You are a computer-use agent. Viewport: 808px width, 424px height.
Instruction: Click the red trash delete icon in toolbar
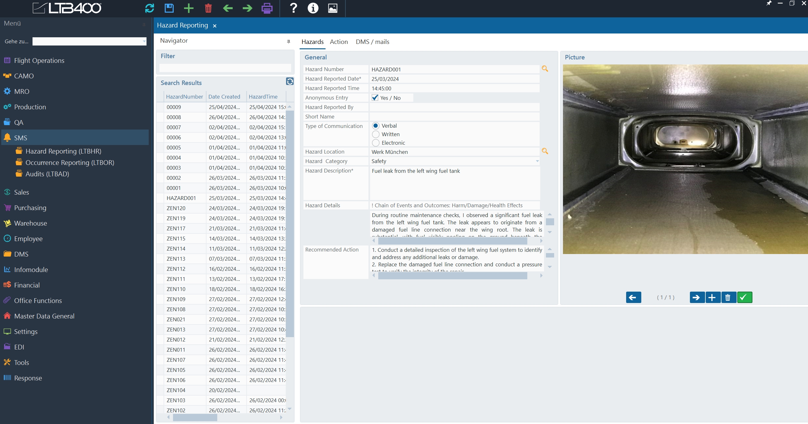pos(208,8)
